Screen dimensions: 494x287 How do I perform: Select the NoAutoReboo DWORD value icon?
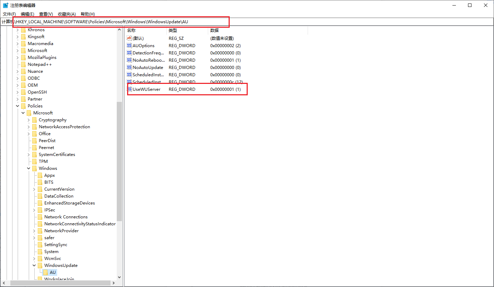pyautogui.click(x=130, y=60)
